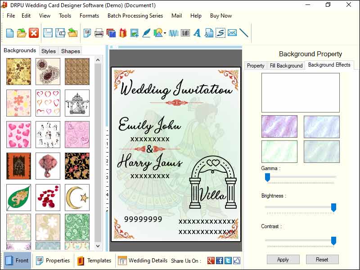This screenshot has width=360, height=270.
Task: Click the pen signature tool icon
Action: pos(146,32)
